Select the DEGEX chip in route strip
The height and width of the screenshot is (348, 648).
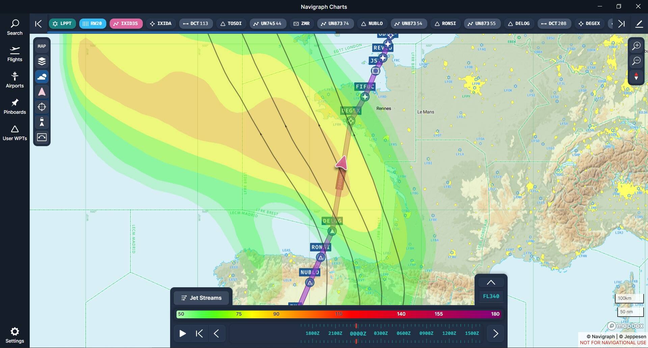(590, 24)
